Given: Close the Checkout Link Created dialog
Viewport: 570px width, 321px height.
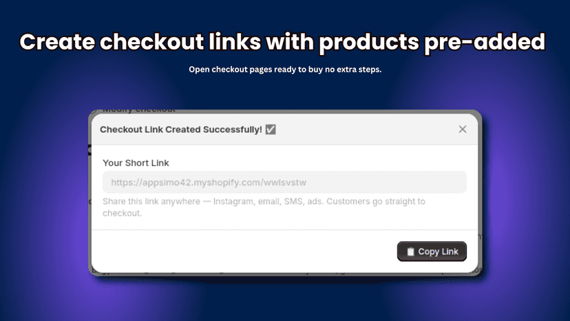Looking at the screenshot, I should 463,130.
